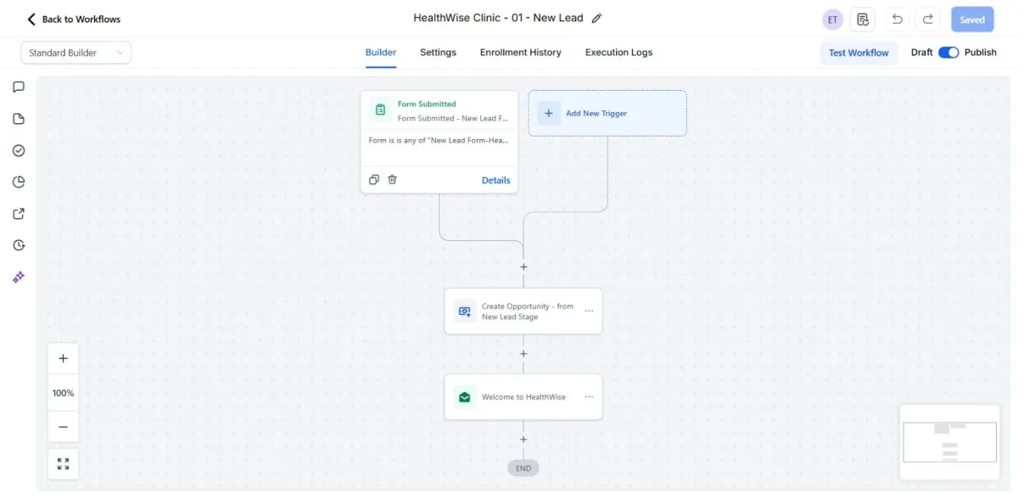
Task: Open the Standard Builder dropdown
Action: click(x=76, y=53)
